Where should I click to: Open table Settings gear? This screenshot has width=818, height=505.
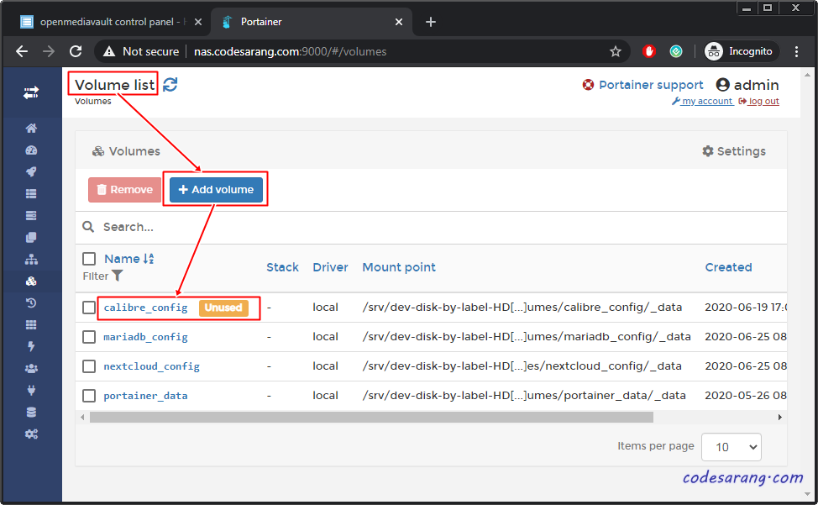pos(734,151)
